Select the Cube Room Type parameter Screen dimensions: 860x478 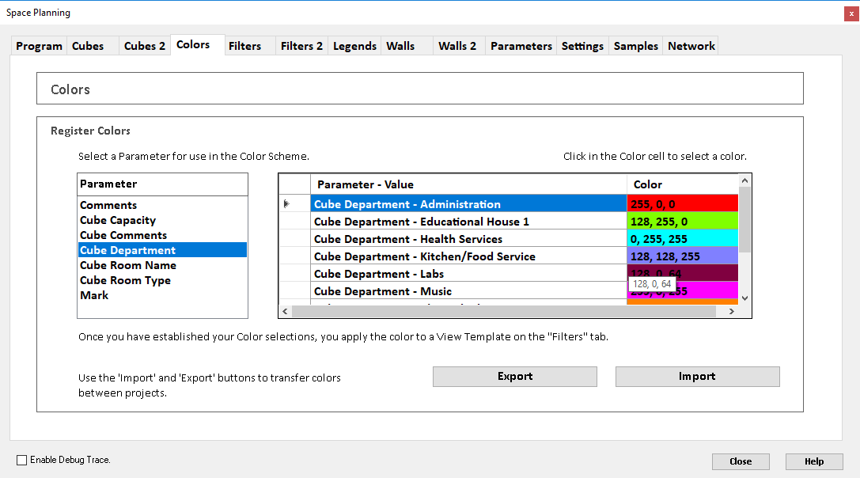(x=162, y=280)
